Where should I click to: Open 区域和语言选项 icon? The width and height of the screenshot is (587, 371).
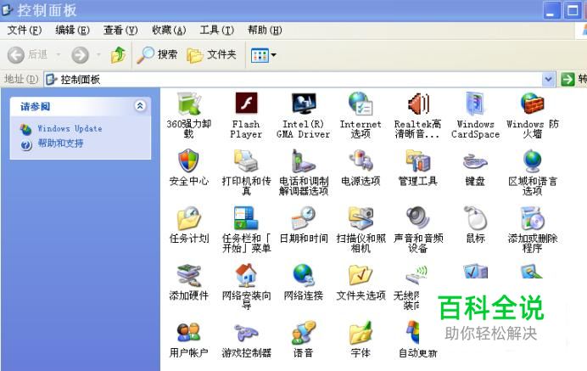coord(533,160)
